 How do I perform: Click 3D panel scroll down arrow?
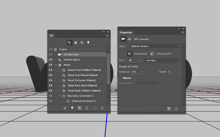(108, 102)
